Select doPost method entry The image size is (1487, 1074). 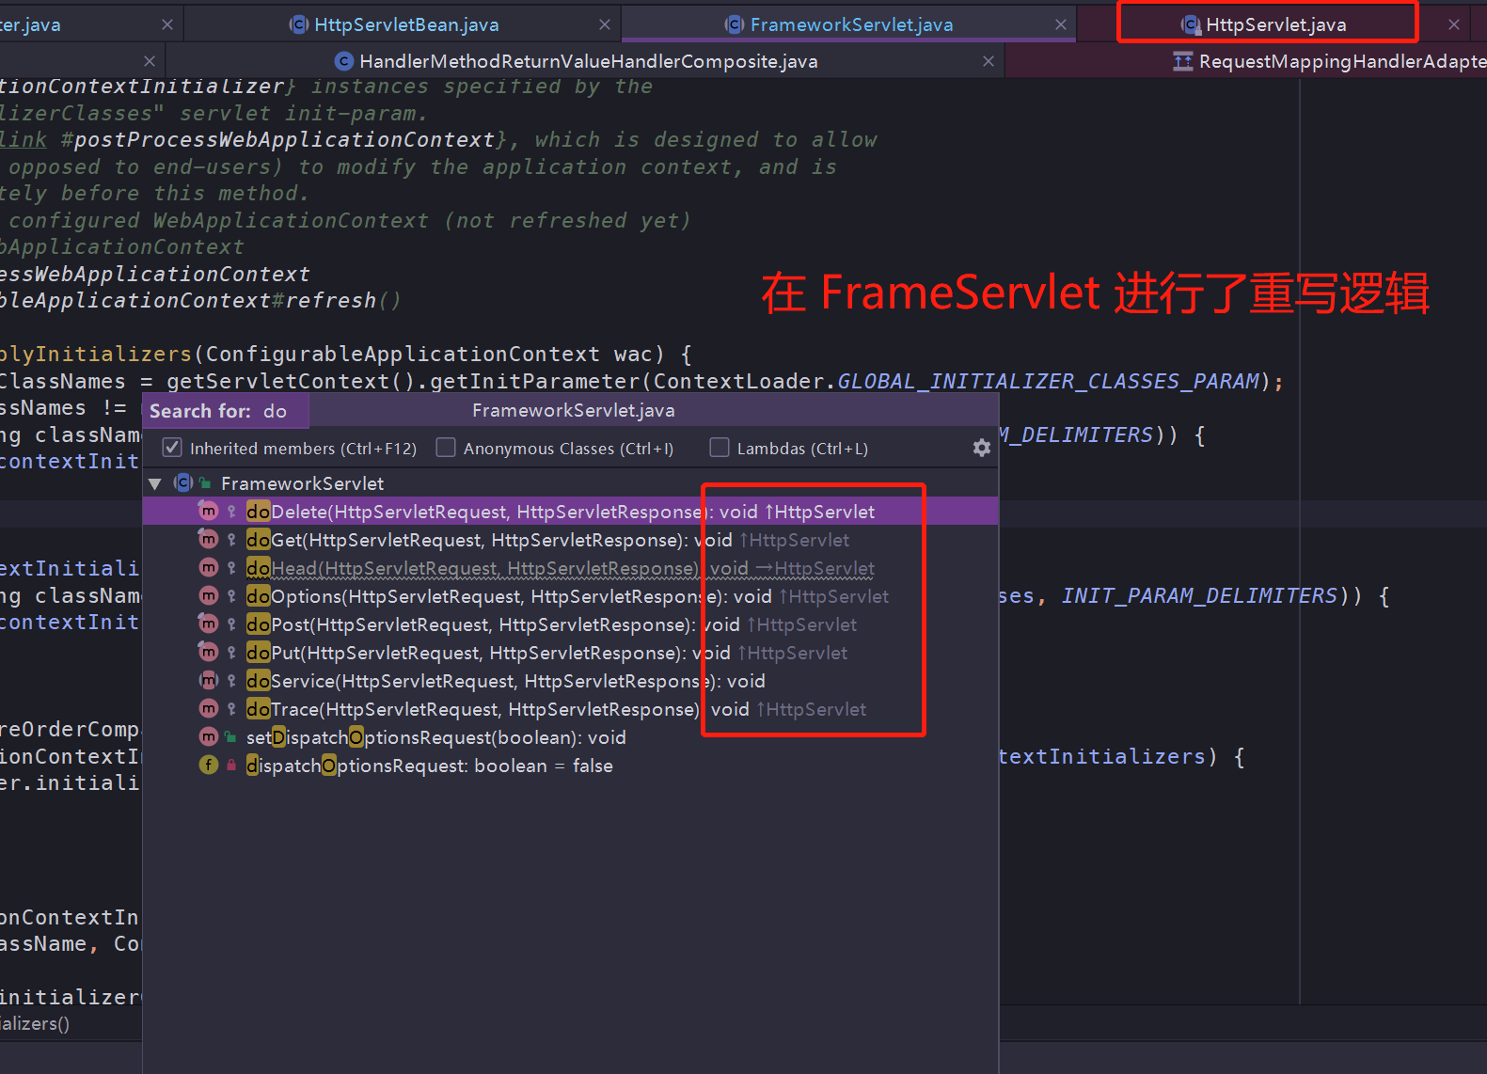[570, 624]
